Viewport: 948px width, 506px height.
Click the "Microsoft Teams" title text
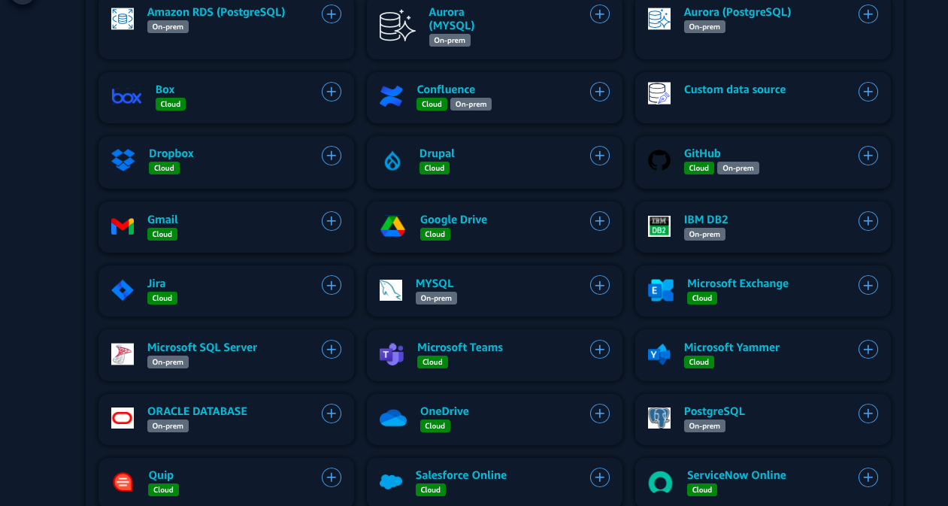pos(460,347)
